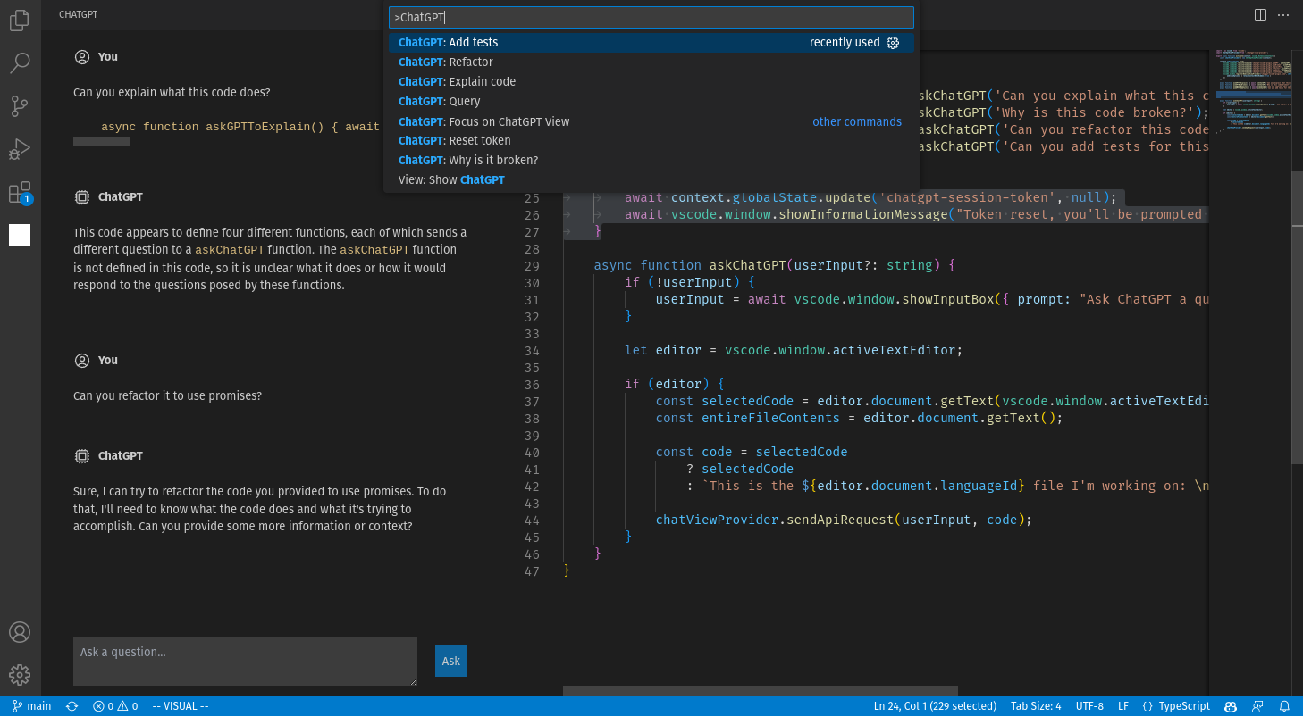
Task: Focus the 'Ask a question...' input field
Action: [244, 661]
